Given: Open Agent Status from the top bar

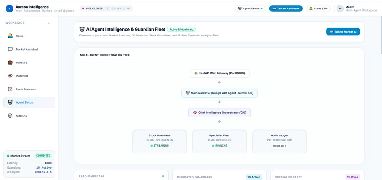Looking at the screenshot, I should [250, 9].
